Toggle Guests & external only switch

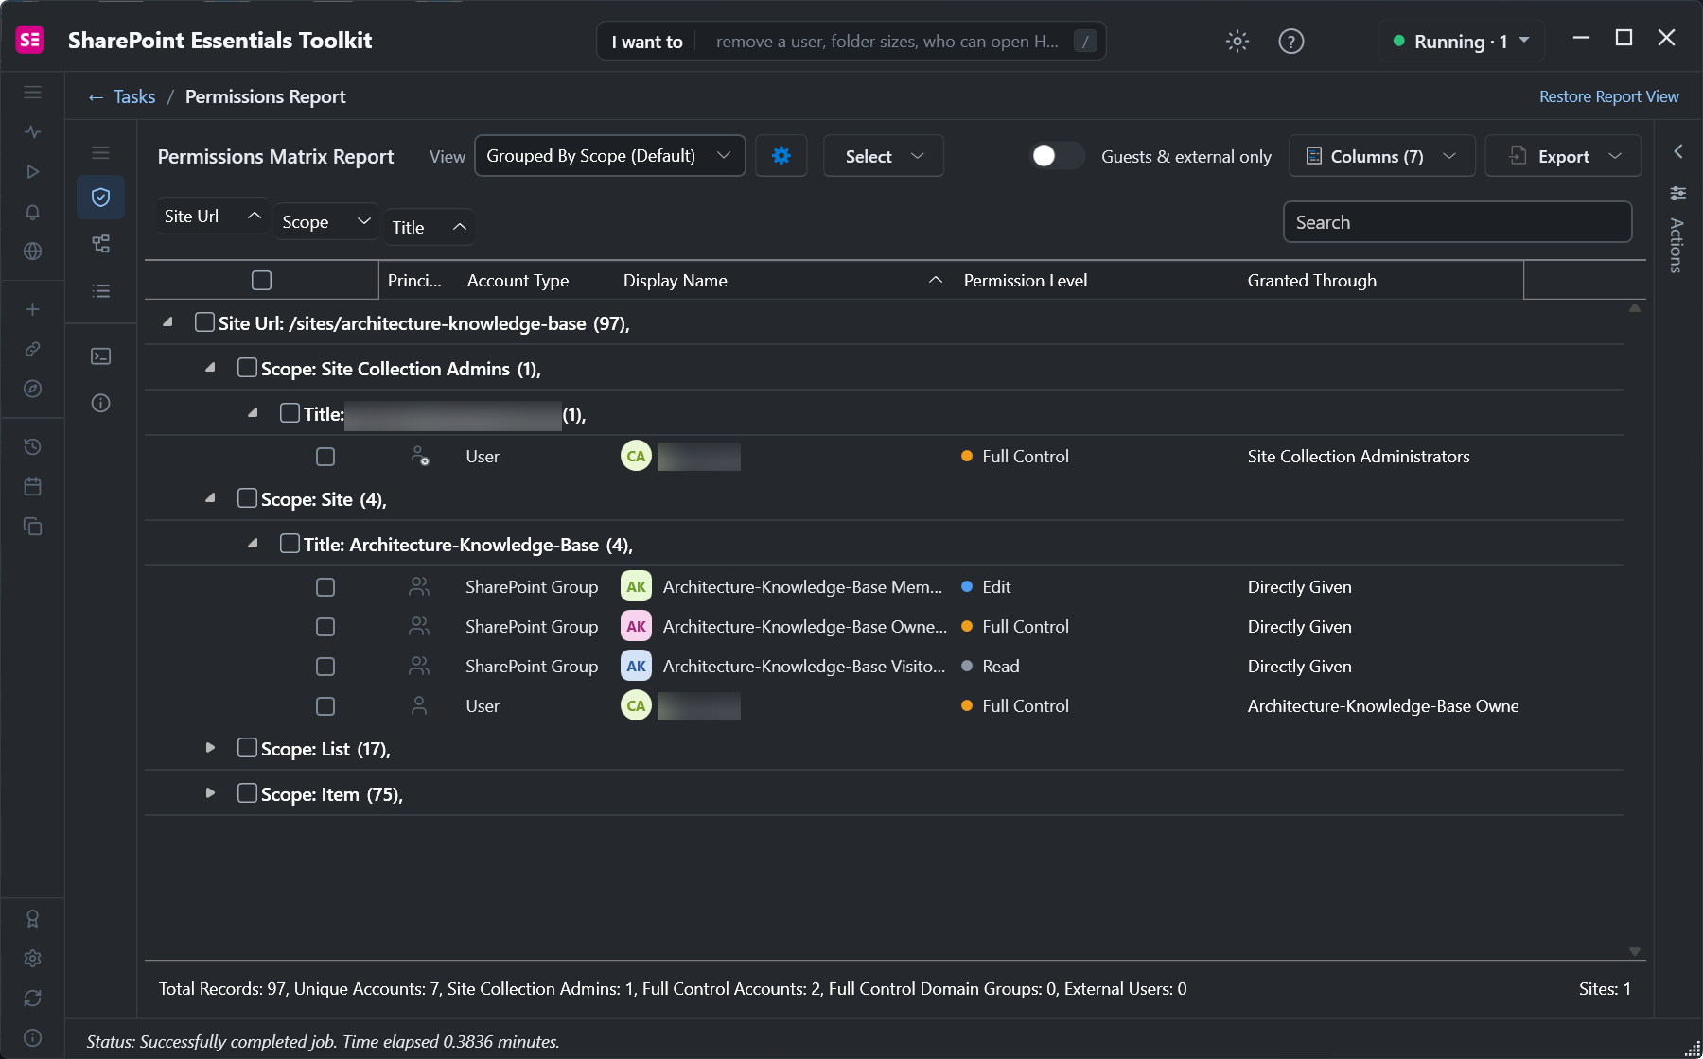1057,156
